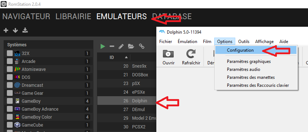The image size is (308, 132).
Task: Toggle the Dreamcast checkbox
Action: point(9,85)
